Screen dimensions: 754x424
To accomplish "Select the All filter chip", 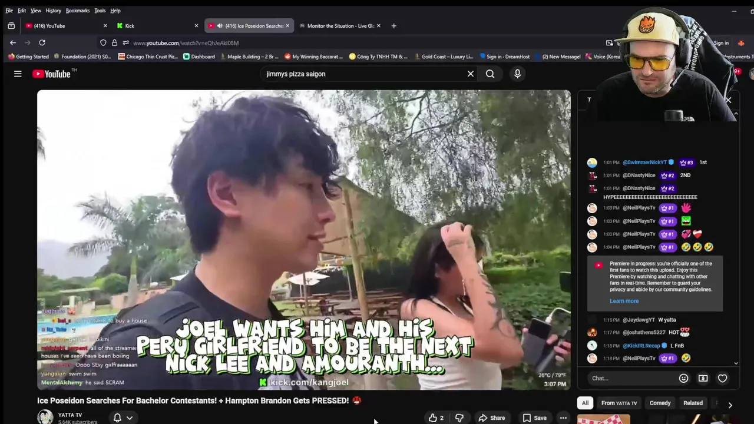I will pyautogui.click(x=585, y=403).
